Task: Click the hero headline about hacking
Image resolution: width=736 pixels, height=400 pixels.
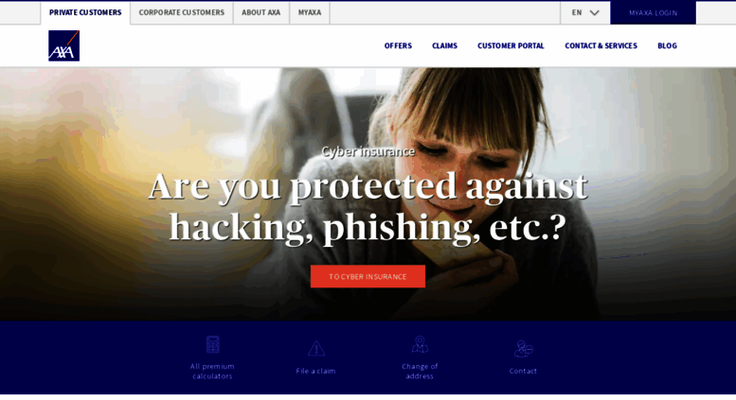Action: [x=368, y=206]
